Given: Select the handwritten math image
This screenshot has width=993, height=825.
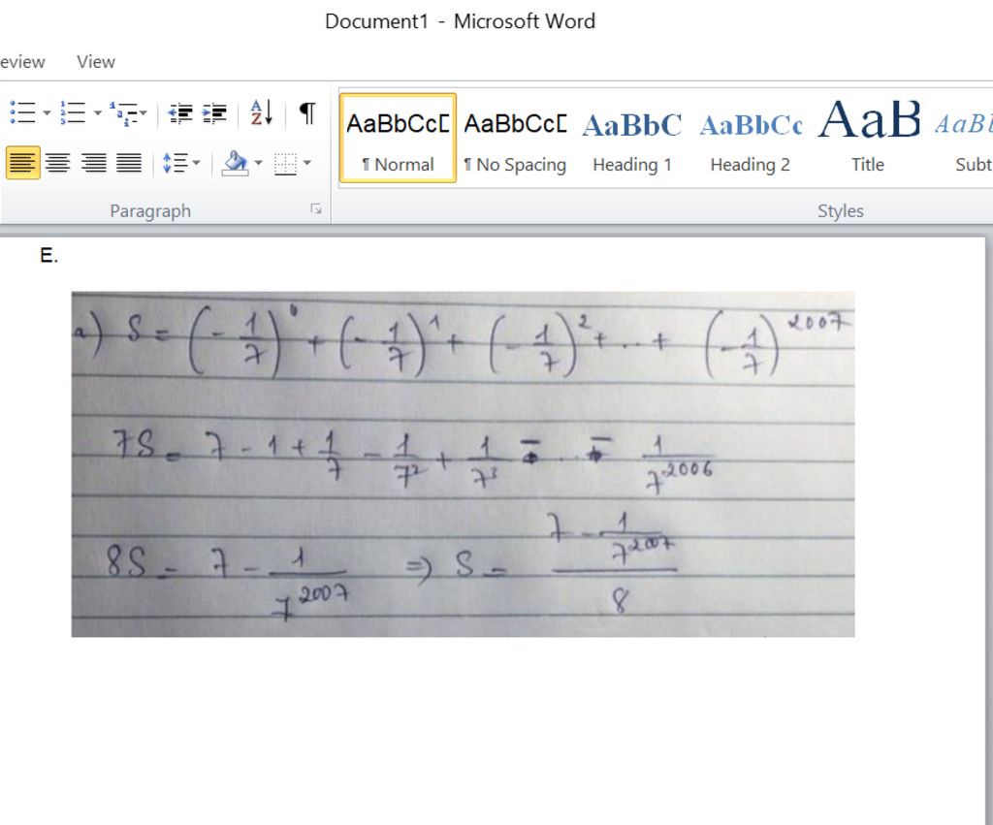Looking at the screenshot, I should (463, 464).
